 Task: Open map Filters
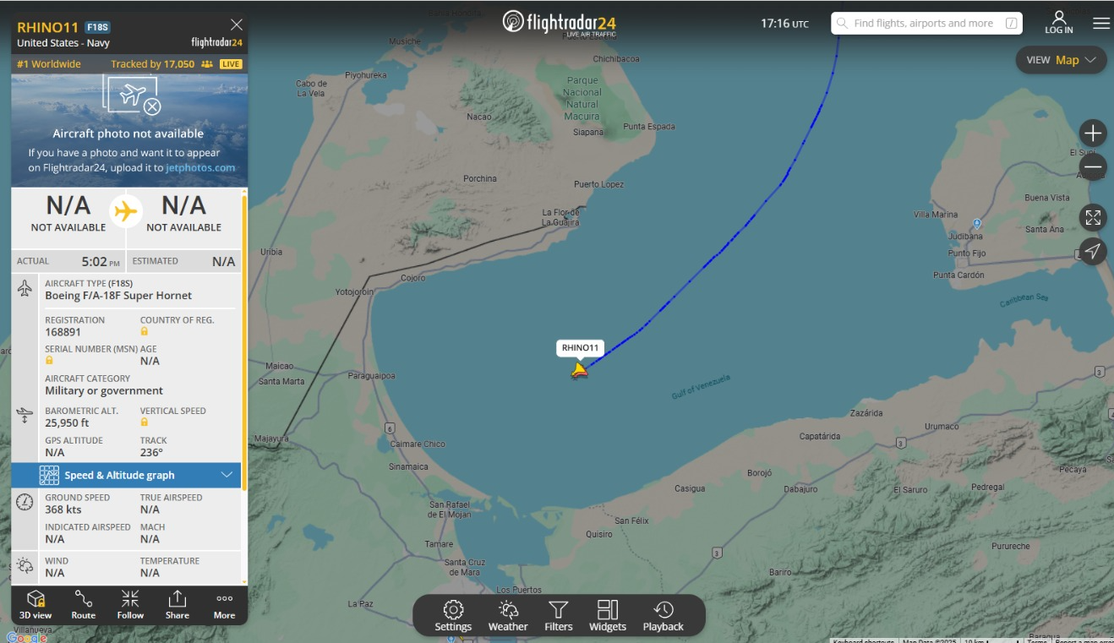tap(559, 616)
